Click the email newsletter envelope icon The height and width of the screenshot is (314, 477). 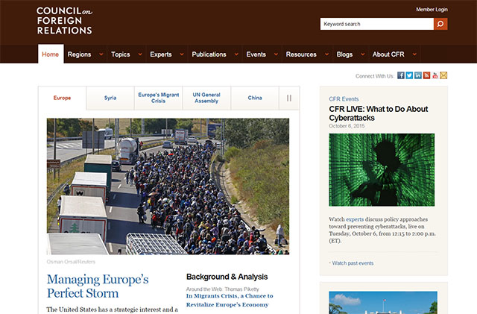point(443,75)
